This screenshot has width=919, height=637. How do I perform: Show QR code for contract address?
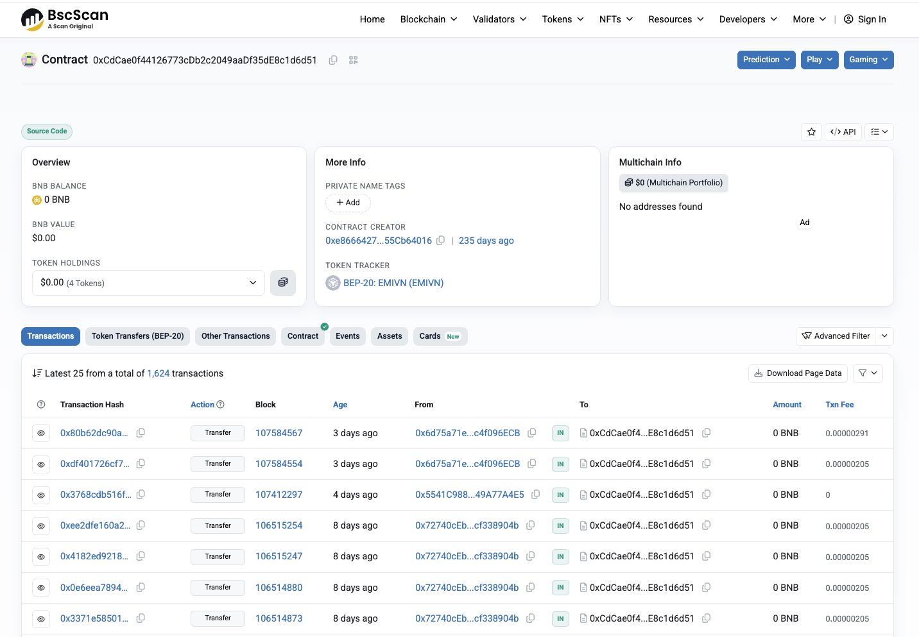tap(353, 60)
